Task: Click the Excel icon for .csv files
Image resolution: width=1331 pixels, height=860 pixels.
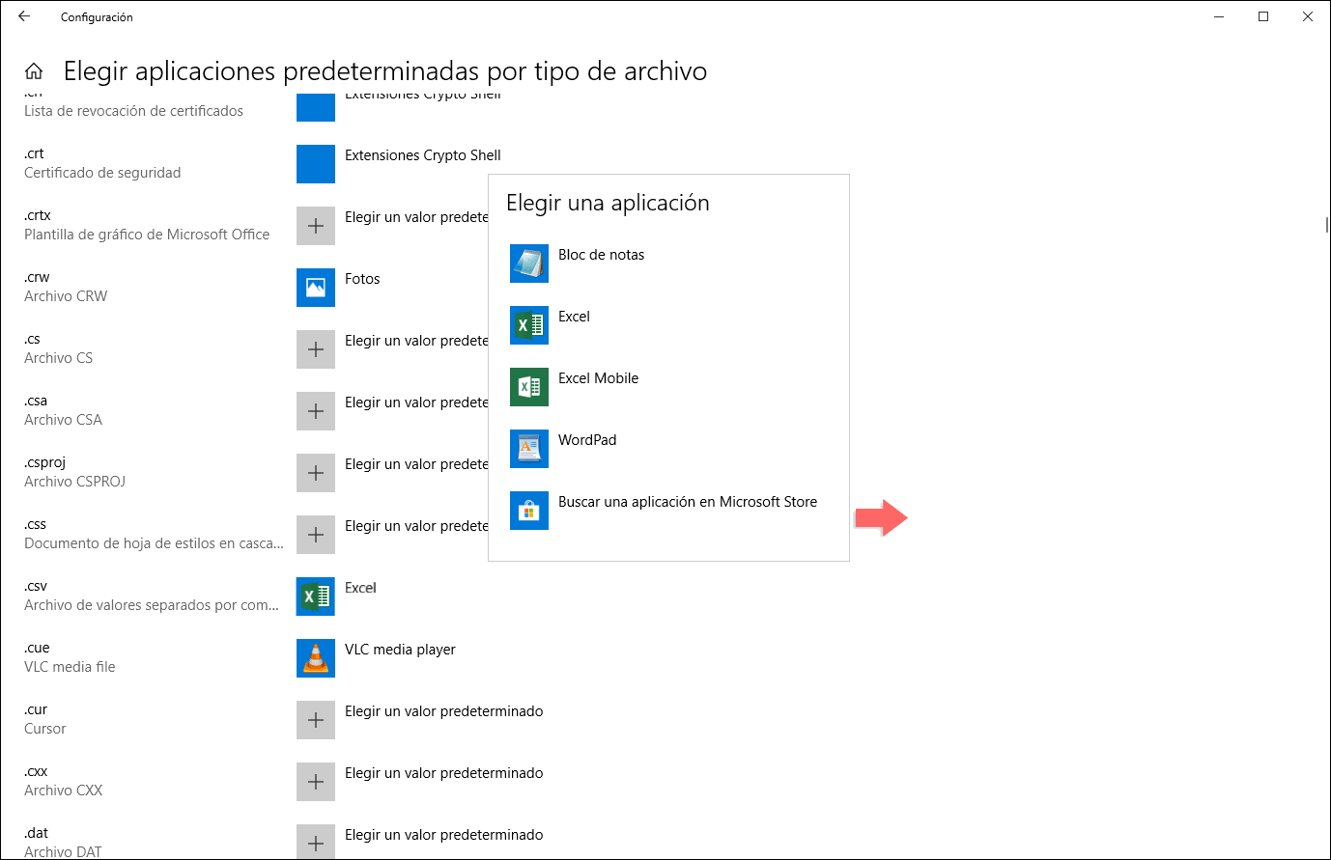Action: (316, 596)
